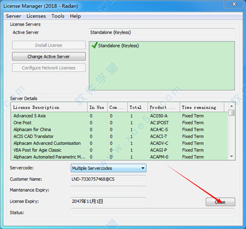Viewport: 246px width, 229px height.
Task: Select the VBA Post for Agie Classic row
Action: [119, 150]
